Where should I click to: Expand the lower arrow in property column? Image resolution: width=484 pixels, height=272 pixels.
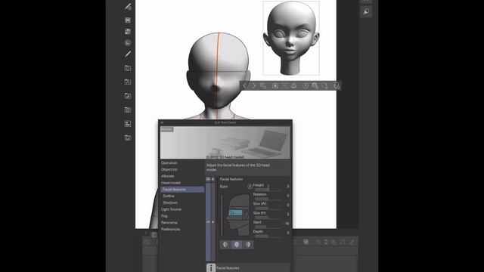point(213,221)
